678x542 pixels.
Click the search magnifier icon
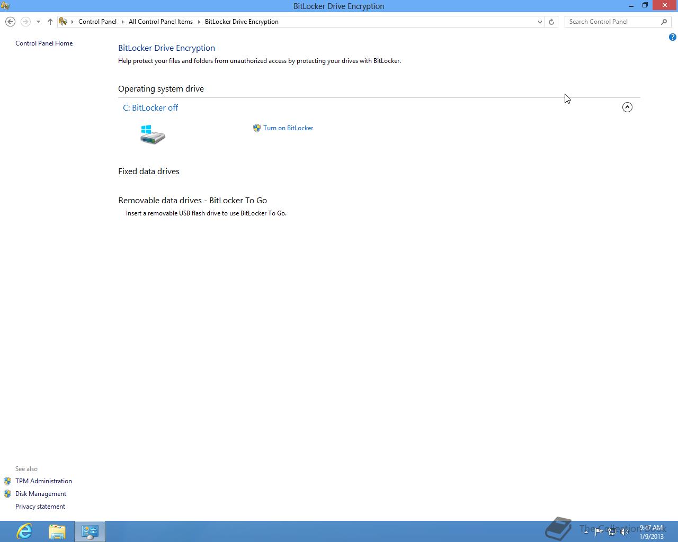pos(664,22)
